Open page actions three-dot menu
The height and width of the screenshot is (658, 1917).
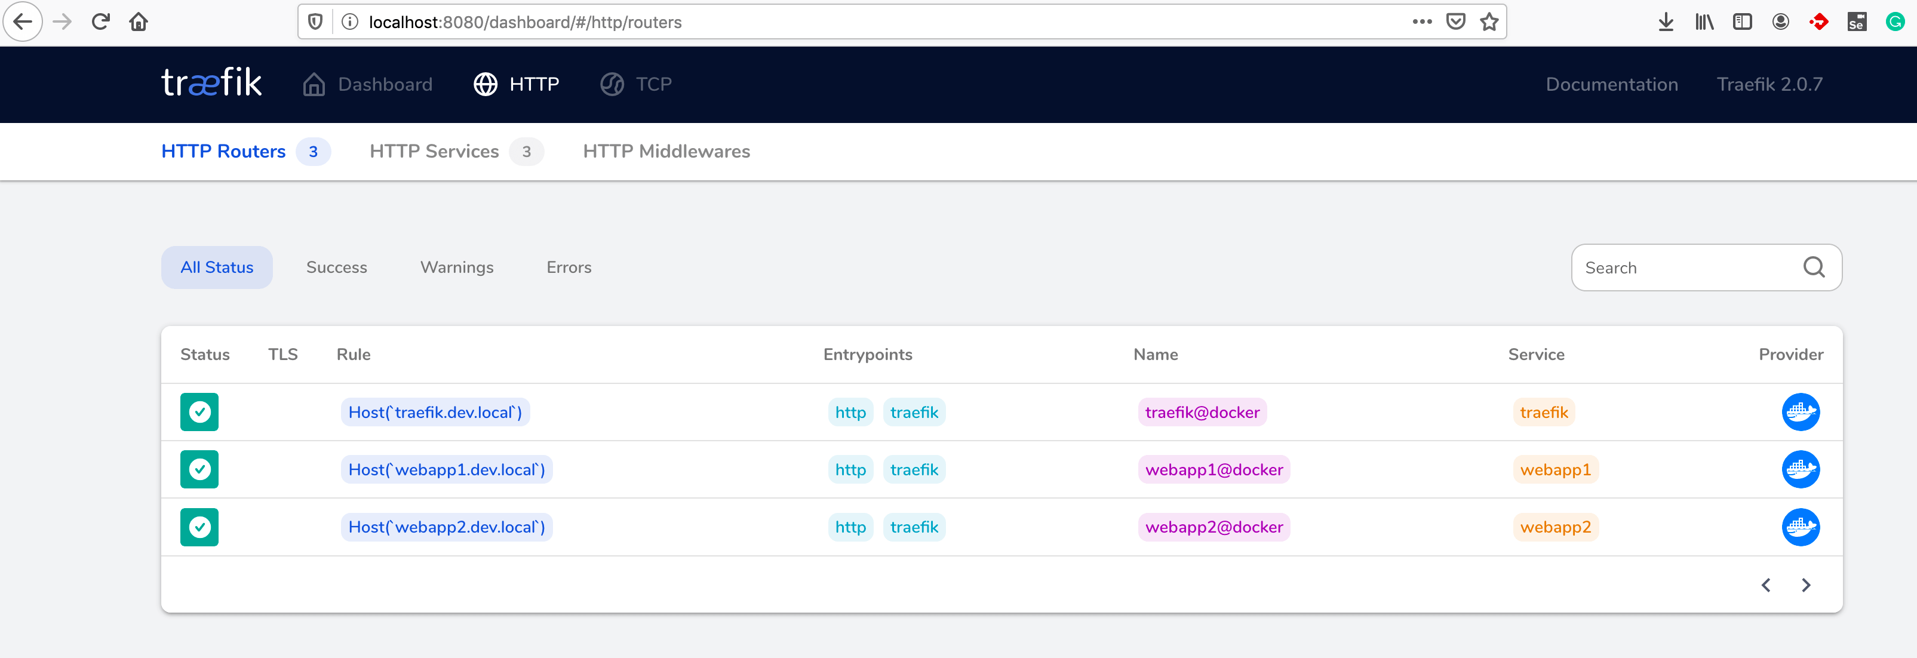tap(1422, 21)
